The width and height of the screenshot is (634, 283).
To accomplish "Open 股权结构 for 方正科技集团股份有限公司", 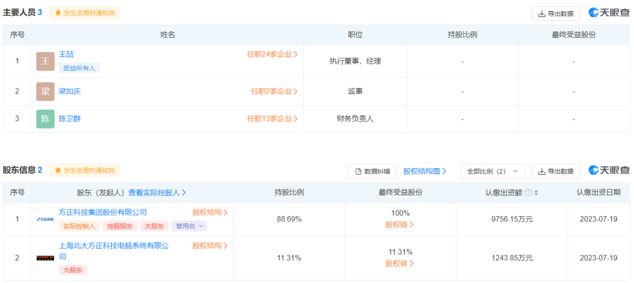I will (x=210, y=212).
